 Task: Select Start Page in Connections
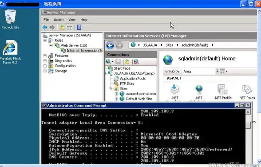click(122, 68)
